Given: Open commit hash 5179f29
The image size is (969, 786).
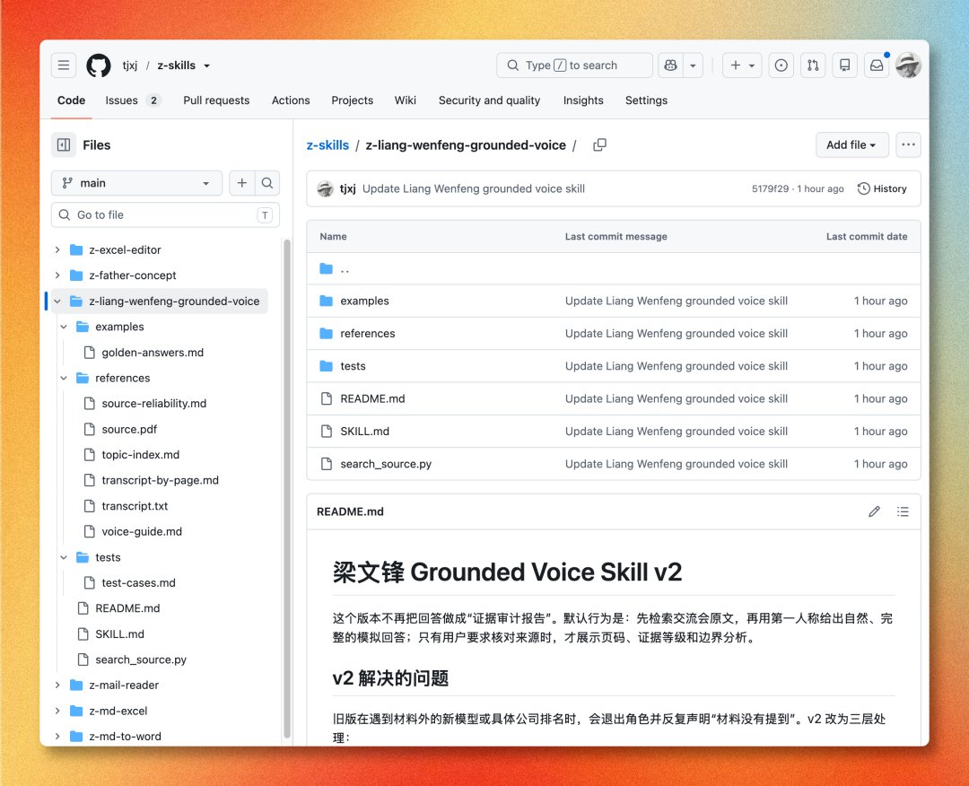Looking at the screenshot, I should pyautogui.click(x=770, y=189).
